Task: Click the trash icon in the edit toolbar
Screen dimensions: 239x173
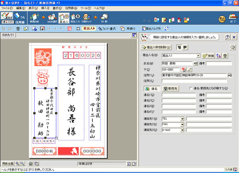Action: [x=18, y=29]
